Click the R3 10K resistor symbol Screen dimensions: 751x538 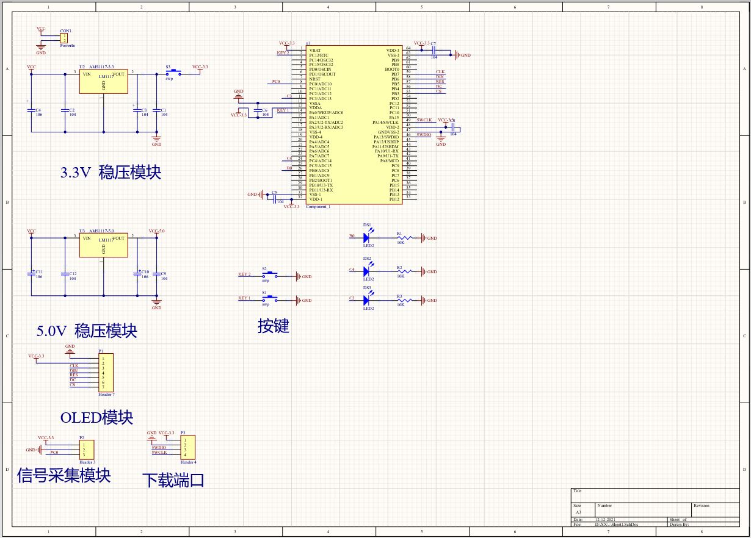[405, 299]
